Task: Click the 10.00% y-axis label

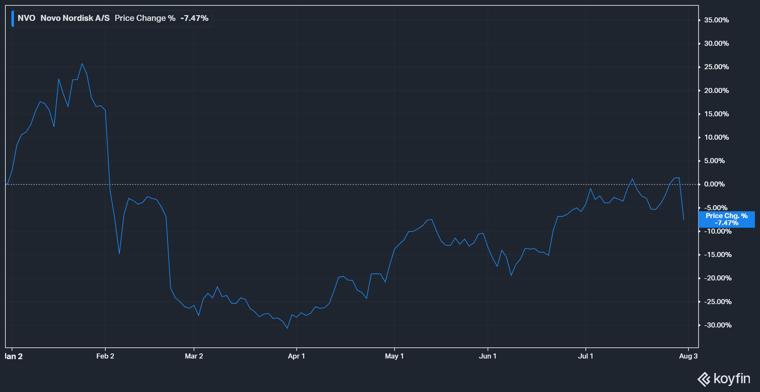Action: click(716, 138)
